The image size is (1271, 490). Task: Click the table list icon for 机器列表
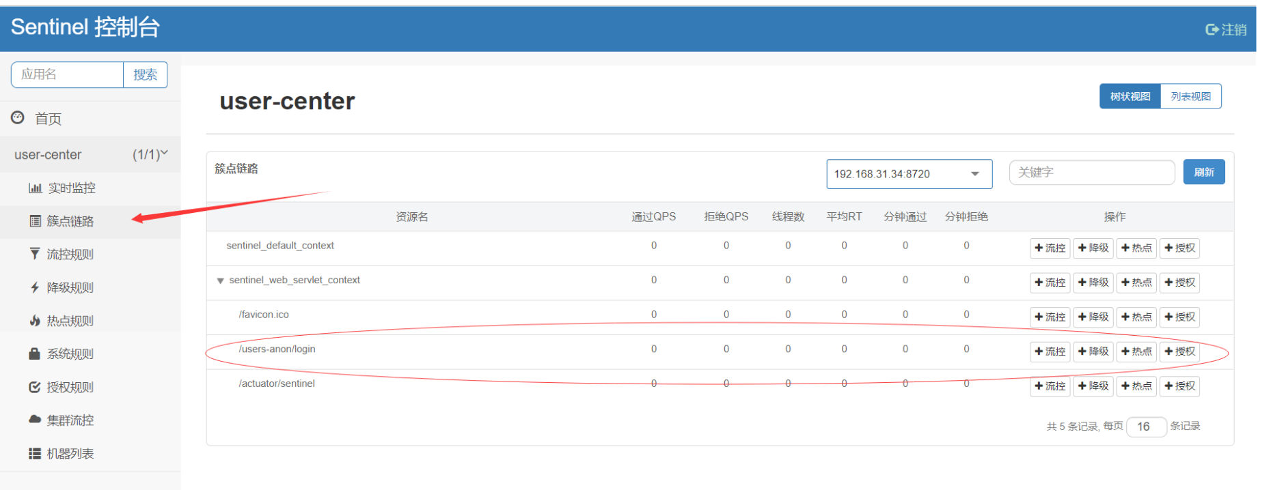point(35,453)
